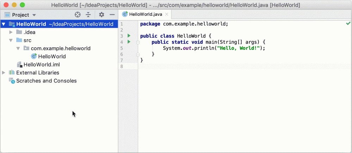Collapse the com.example.helloworld package arrow
The height and width of the screenshot is (153, 352).
18,48
